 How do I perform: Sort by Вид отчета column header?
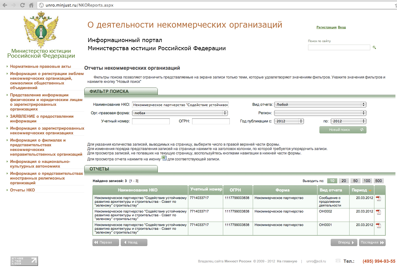331,190
